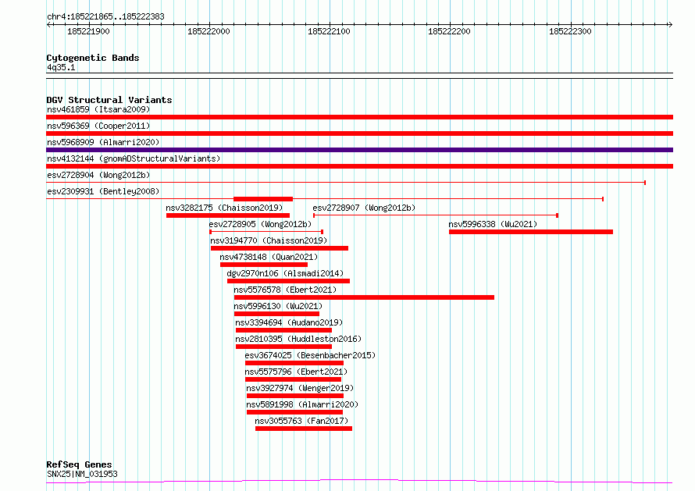Select esv2728907 (Wong2012b) label
This screenshot has width=695, height=491.
click(x=364, y=208)
